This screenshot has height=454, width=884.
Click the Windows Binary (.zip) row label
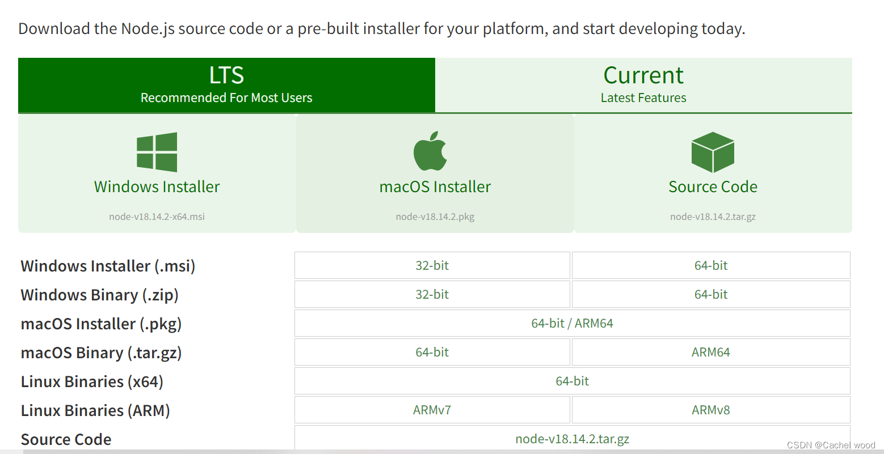coord(100,295)
